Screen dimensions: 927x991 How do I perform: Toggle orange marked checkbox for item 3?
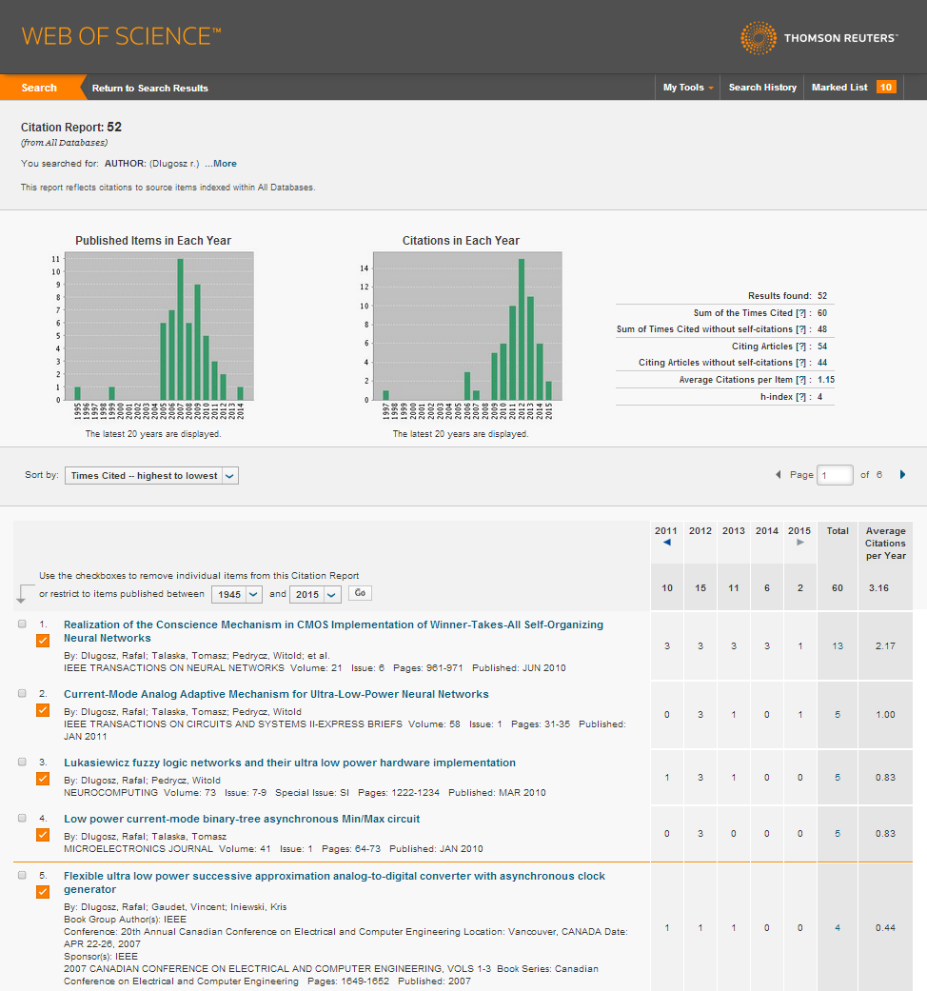click(x=43, y=779)
